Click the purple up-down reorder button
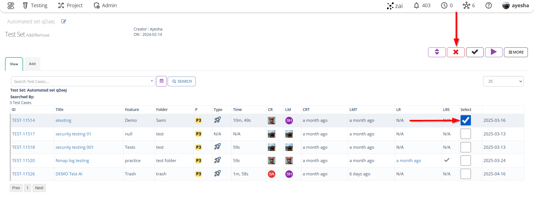This screenshot has width=534, height=197. coord(437,52)
